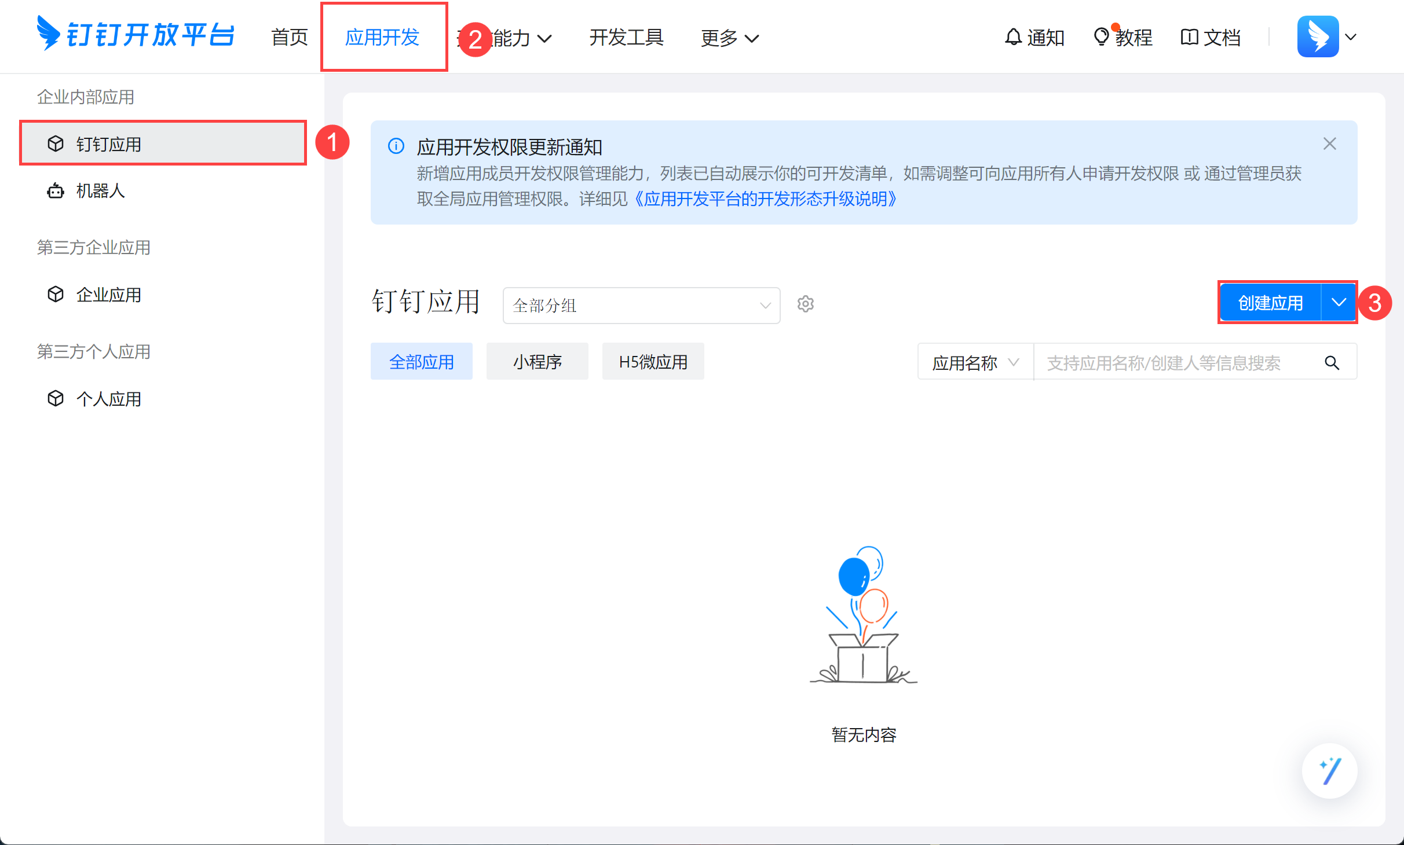Open the AI assistant magic wand button
This screenshot has width=1404, height=845.
coord(1329,771)
